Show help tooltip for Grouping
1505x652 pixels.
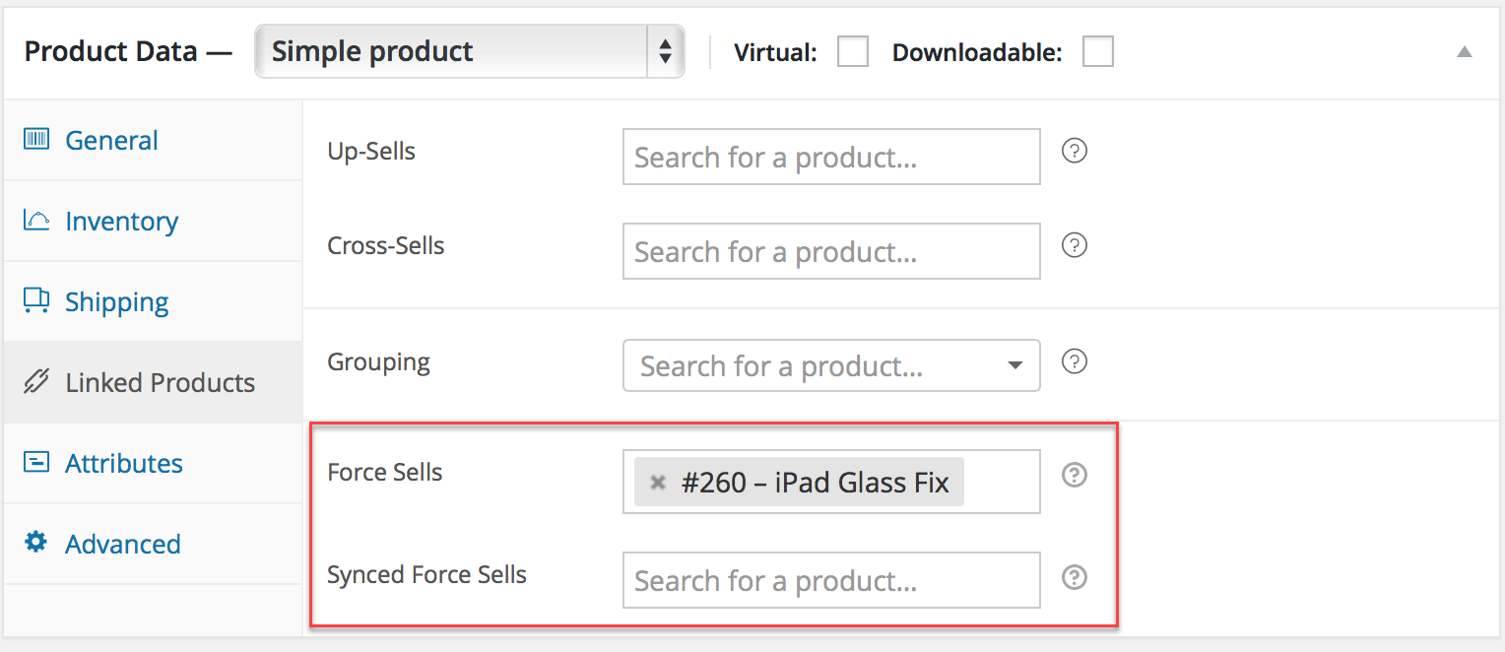1075,361
